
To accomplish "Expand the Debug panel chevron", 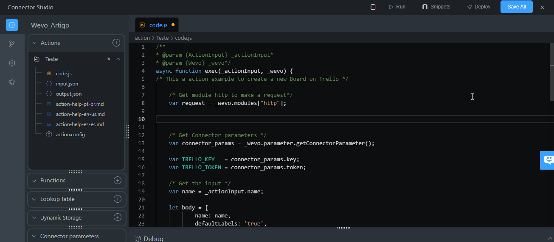I will (550, 239).
